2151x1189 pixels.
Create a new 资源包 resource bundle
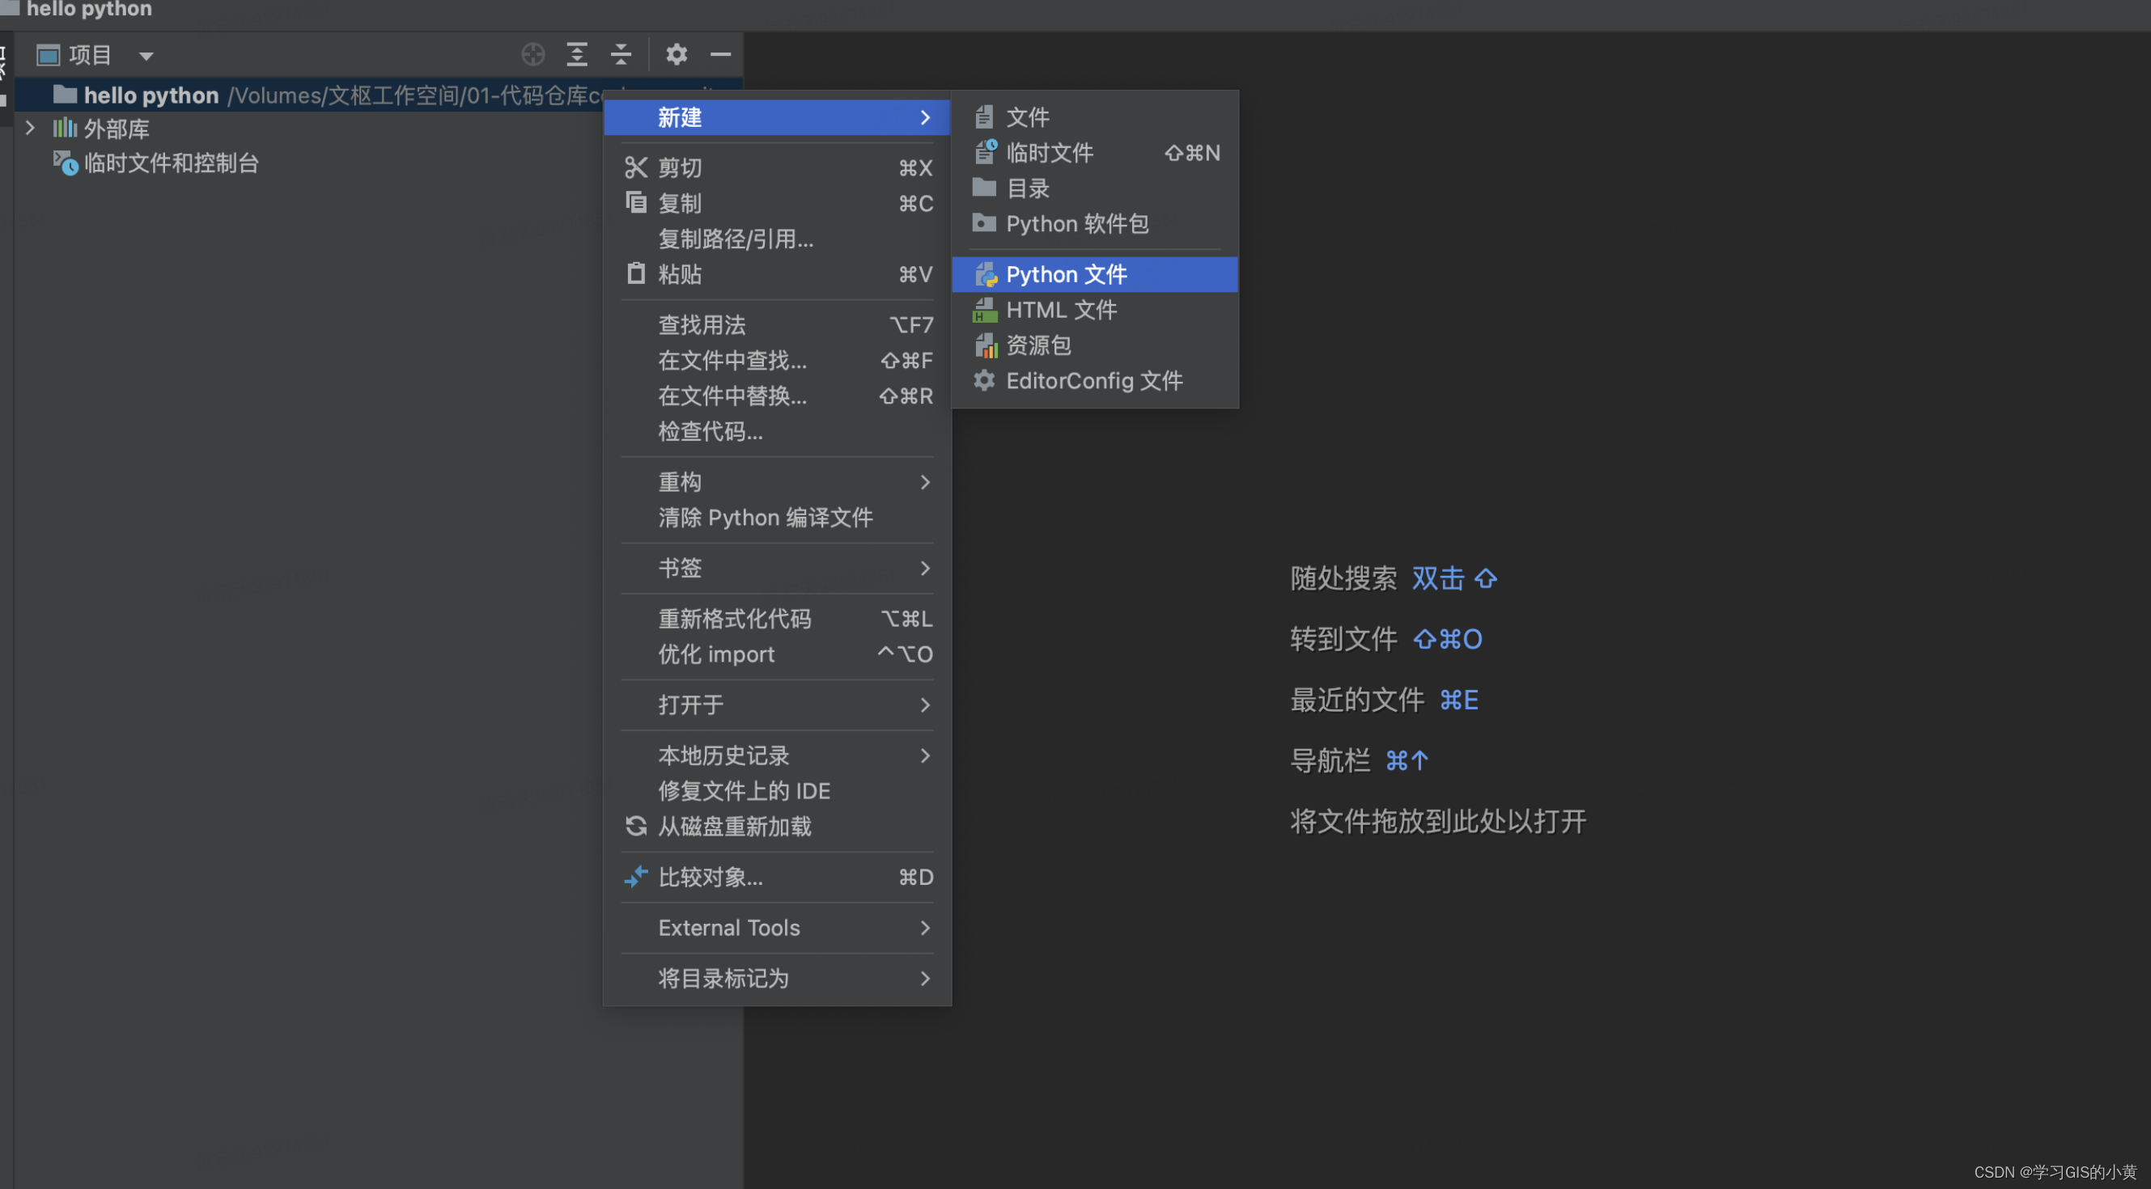click(1038, 345)
